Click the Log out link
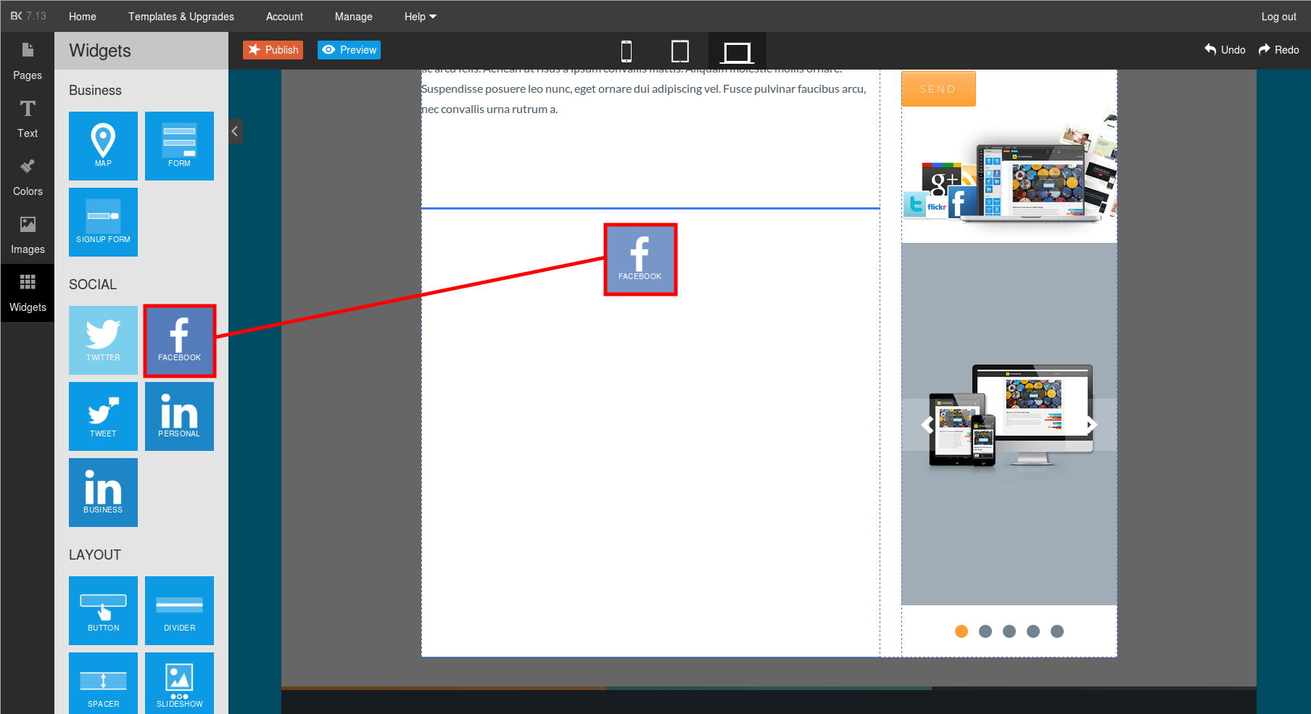 [x=1278, y=16]
